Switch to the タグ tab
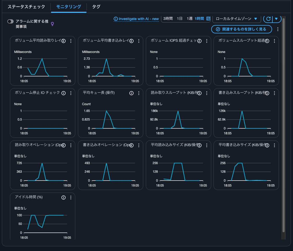The image size is (293, 251). pyautogui.click(x=96, y=7)
